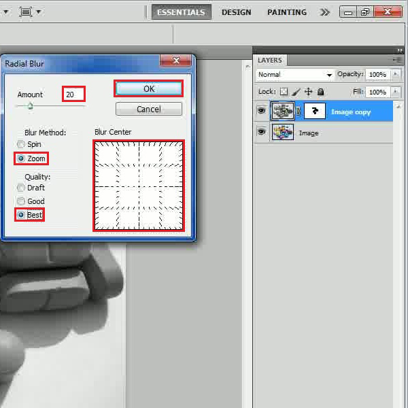
Task: Click the layer mask link icon
Action: 299,111
